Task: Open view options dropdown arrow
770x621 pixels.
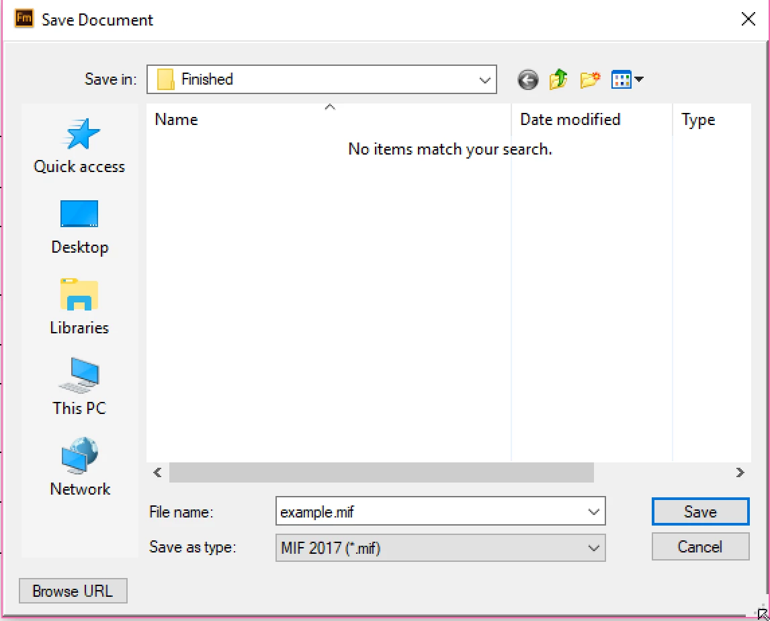Action: pyautogui.click(x=639, y=79)
